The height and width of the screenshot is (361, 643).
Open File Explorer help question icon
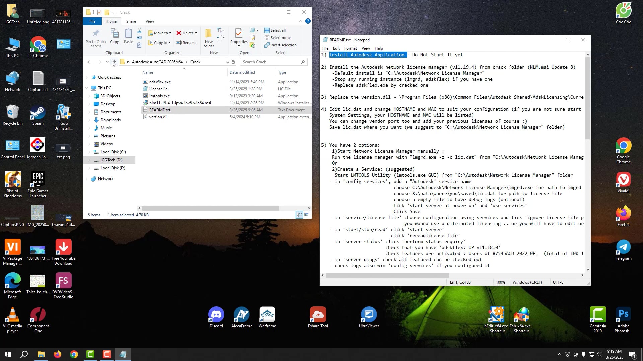[308, 21]
